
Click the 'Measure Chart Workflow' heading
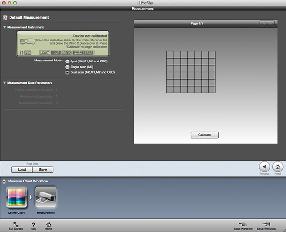point(28,181)
